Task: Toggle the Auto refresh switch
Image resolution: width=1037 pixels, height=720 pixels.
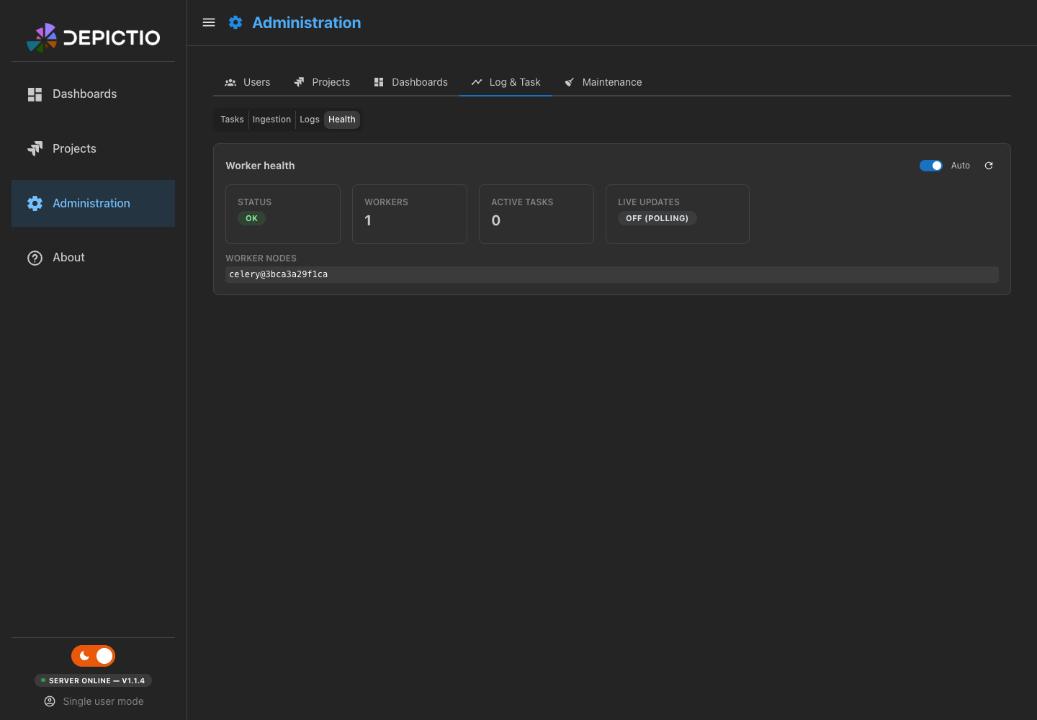Action: point(931,166)
